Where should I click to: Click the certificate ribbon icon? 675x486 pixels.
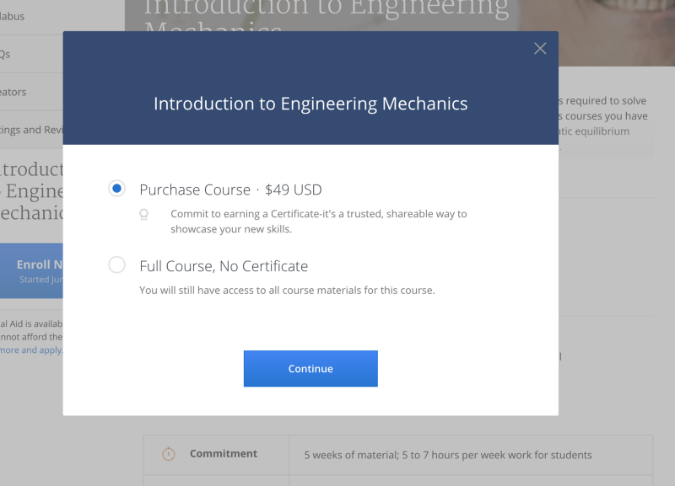click(143, 214)
